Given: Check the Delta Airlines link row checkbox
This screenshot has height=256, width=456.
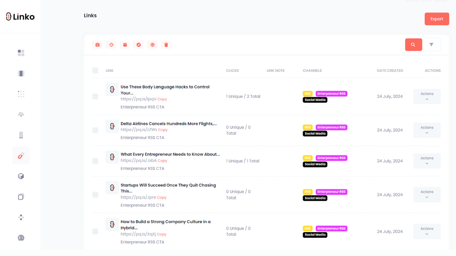Looking at the screenshot, I should point(95,130).
